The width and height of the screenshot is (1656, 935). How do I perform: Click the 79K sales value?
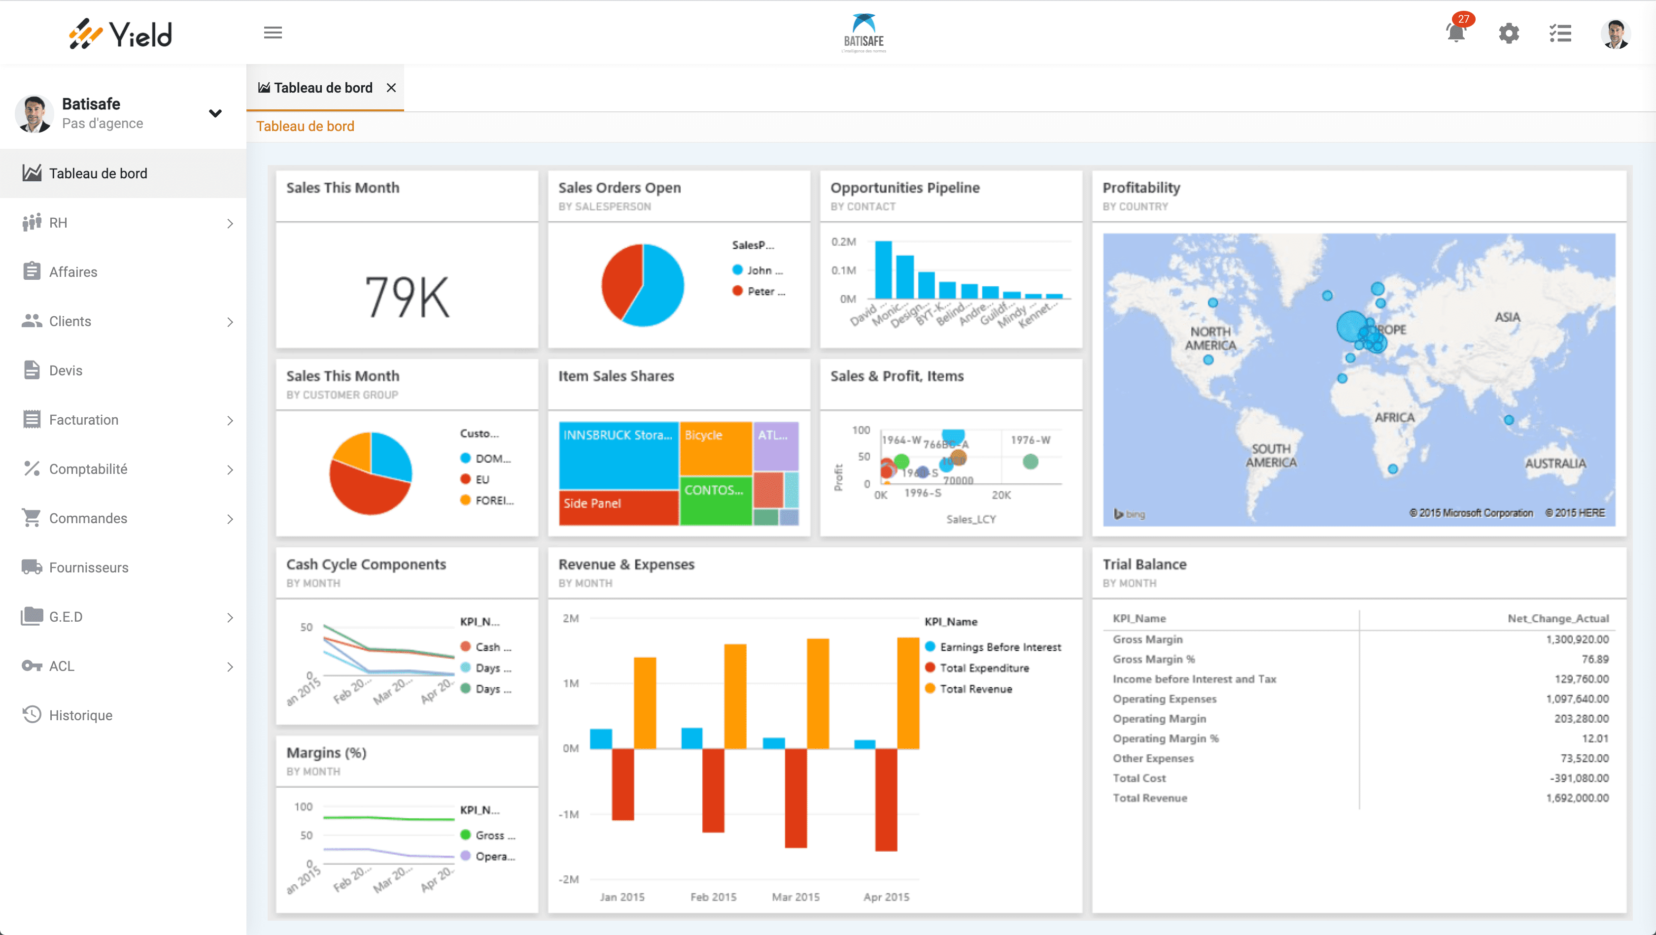pos(407,296)
